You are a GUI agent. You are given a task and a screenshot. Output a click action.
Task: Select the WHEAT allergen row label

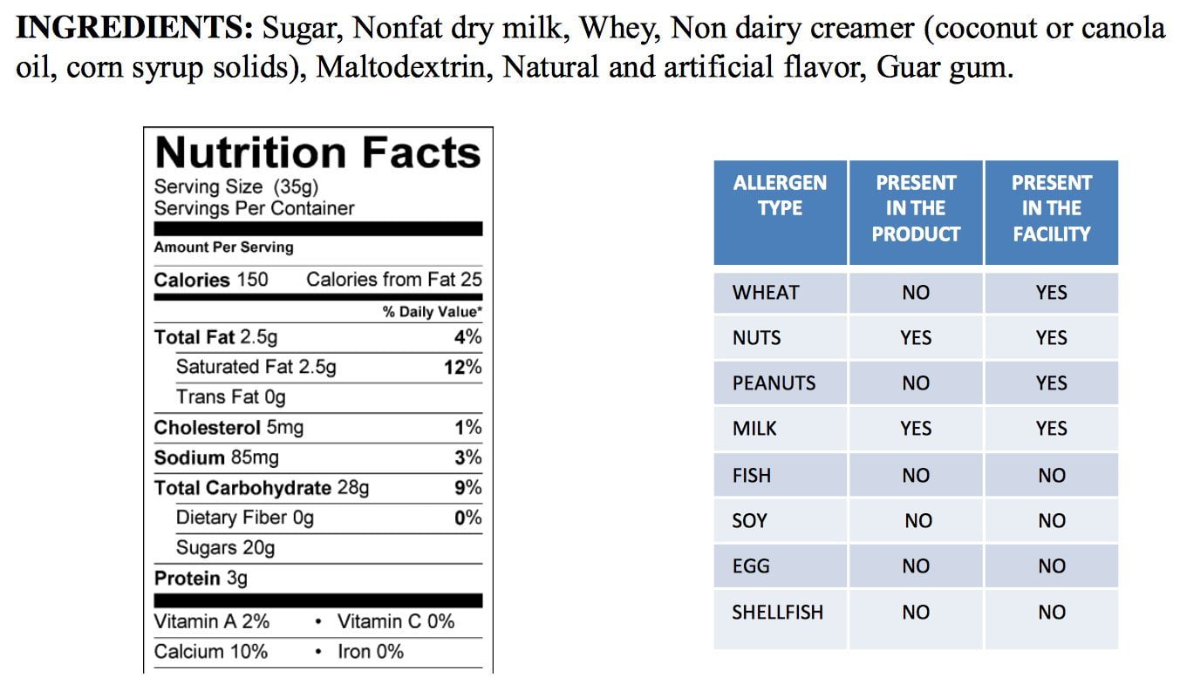pyautogui.click(x=765, y=293)
